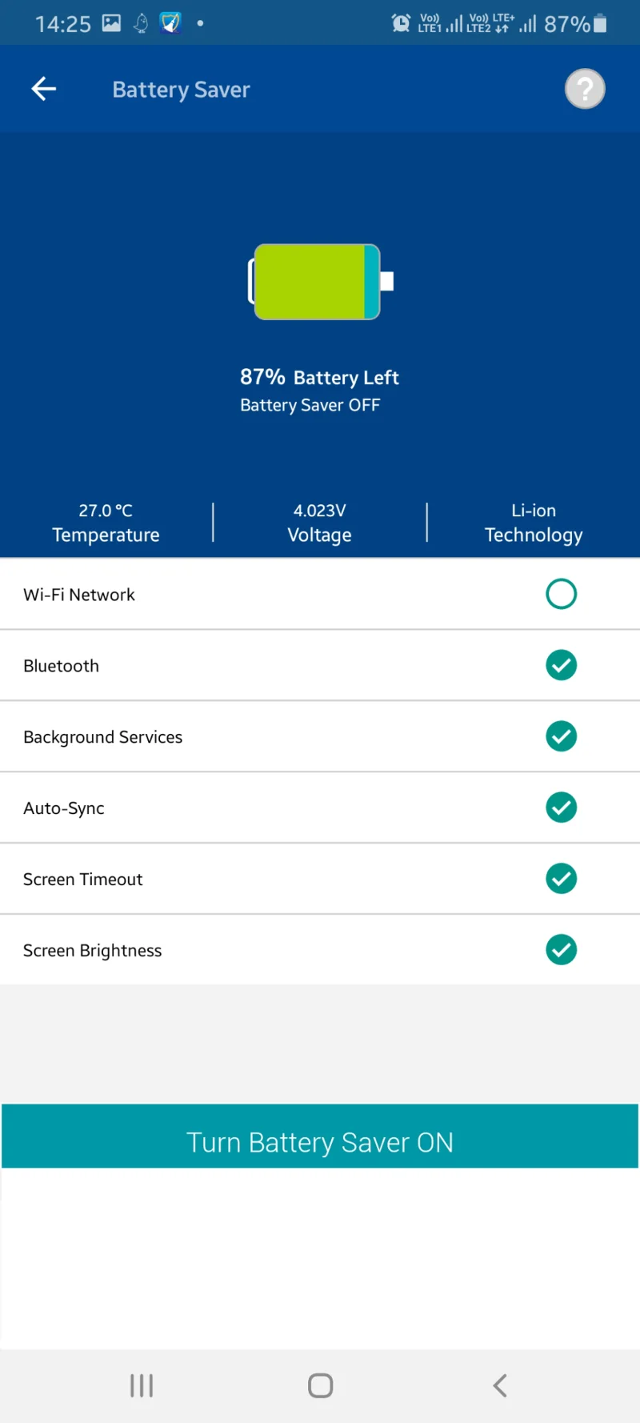
Task: Uncheck Auto-Sync optimization
Action: point(561,808)
